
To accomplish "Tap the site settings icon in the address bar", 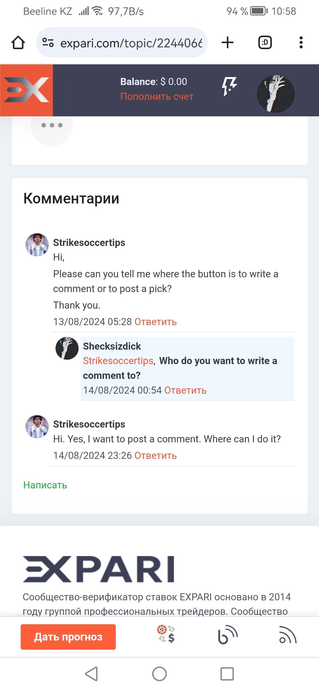I will (x=48, y=43).
